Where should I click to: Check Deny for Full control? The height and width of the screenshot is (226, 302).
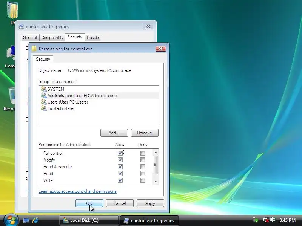[x=143, y=153]
